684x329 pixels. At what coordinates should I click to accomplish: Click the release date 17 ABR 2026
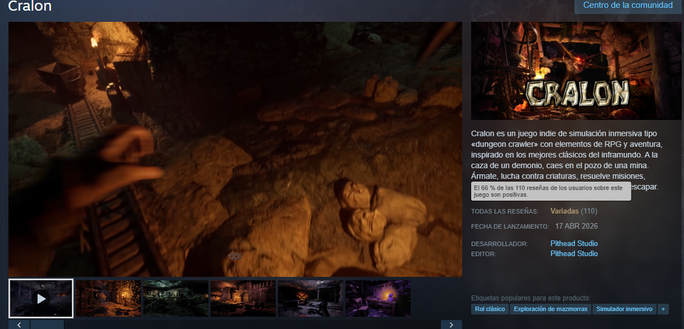pyautogui.click(x=577, y=226)
